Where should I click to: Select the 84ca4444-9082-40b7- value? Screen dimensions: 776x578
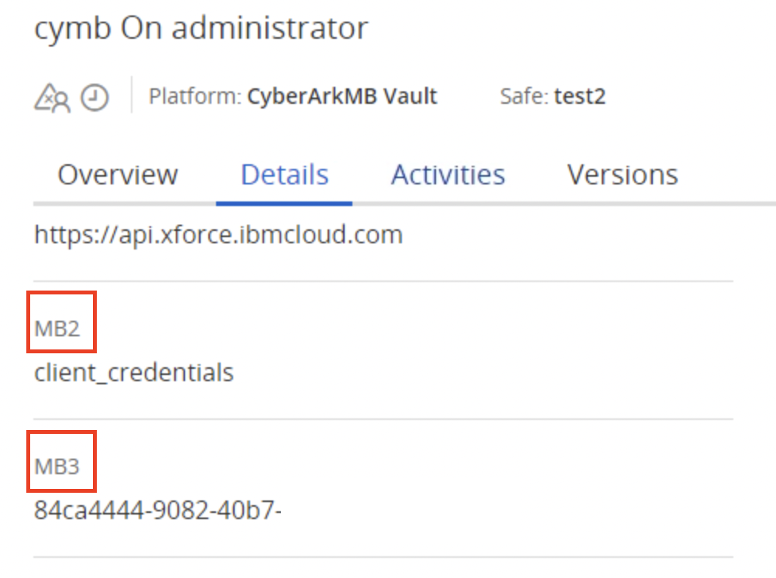point(157,511)
